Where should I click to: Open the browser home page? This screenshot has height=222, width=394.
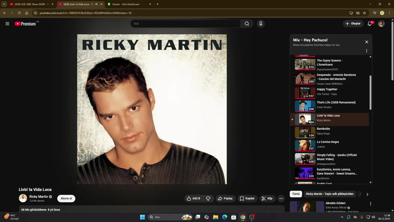pyautogui.click(x=27, y=13)
